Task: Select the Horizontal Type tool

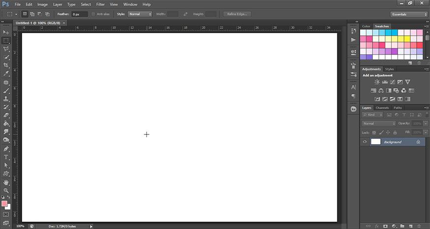Action: [6, 157]
